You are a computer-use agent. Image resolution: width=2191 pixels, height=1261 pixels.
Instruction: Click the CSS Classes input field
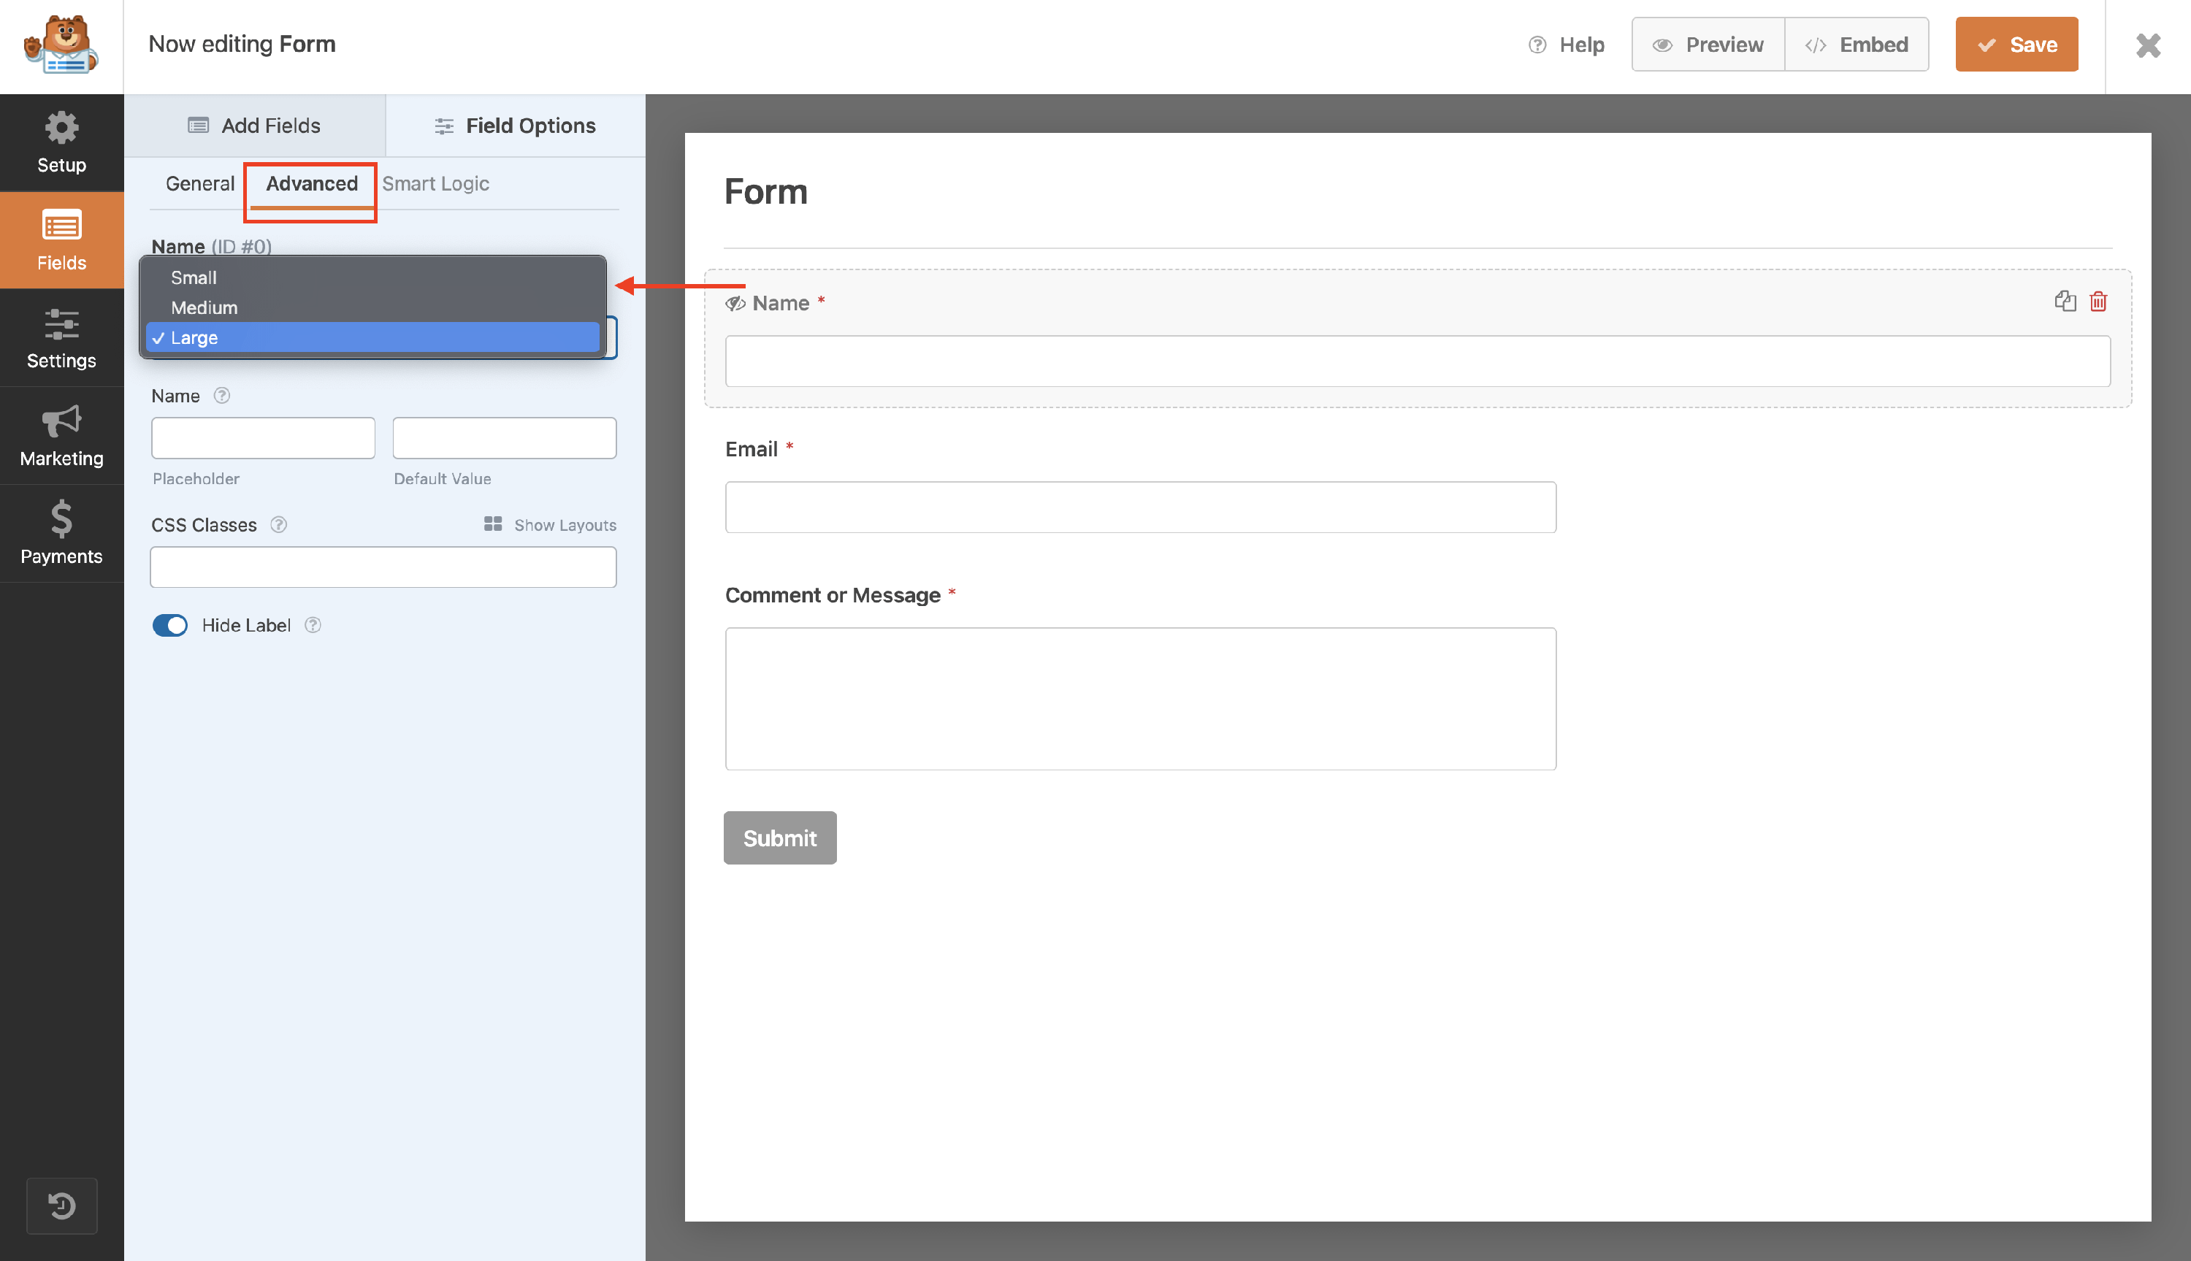pos(383,567)
